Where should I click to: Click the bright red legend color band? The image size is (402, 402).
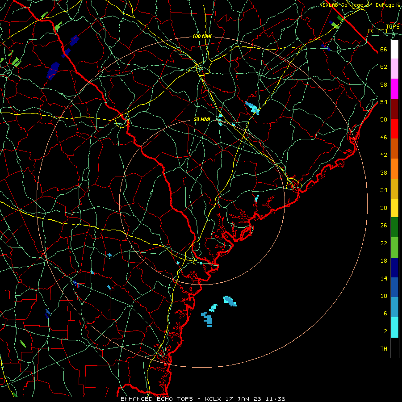(x=394, y=129)
